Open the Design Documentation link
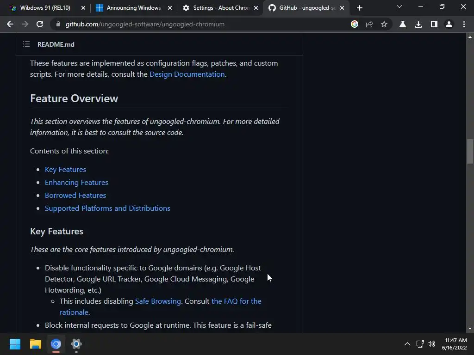 click(187, 74)
